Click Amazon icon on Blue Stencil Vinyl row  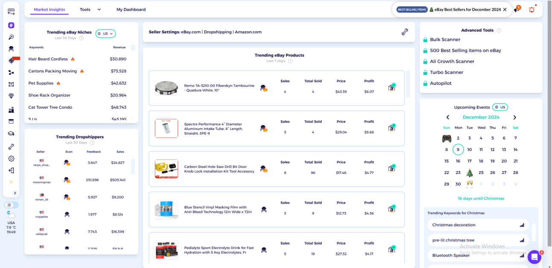[392, 209]
